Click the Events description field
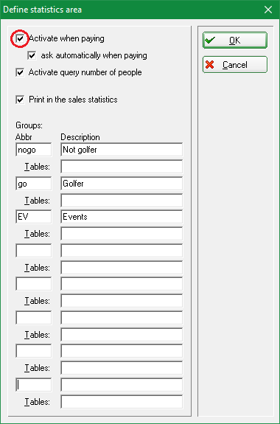The image size is (280, 424). 122,217
